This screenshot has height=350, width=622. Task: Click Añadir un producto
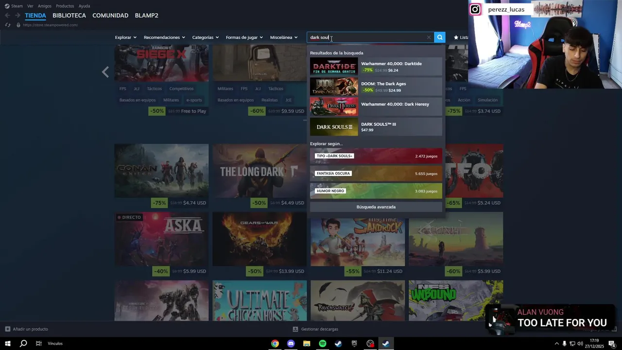pos(30,329)
